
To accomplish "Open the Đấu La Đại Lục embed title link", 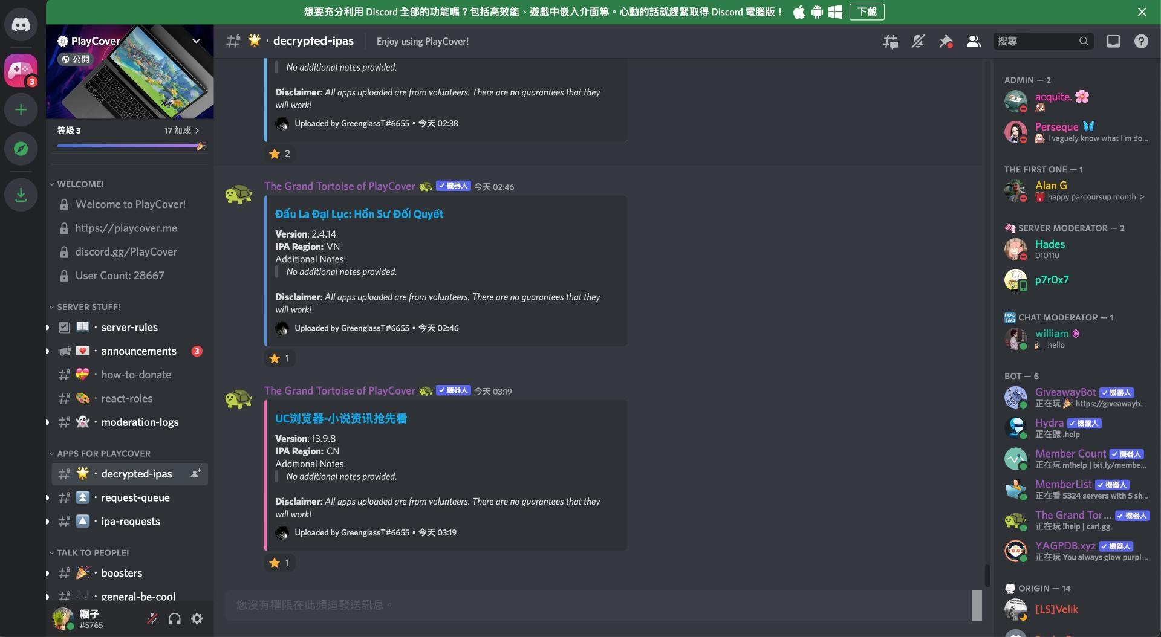I will coord(359,214).
